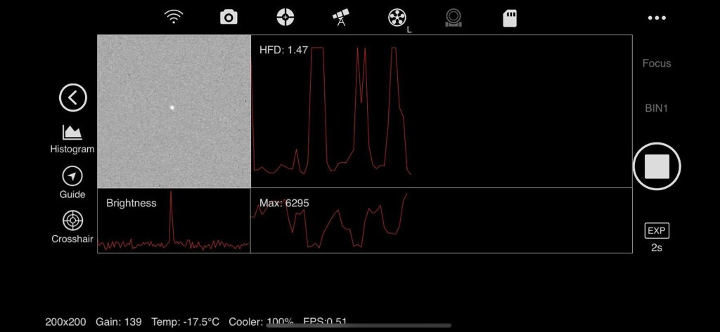The height and width of the screenshot is (332, 720).
Task: Go back using the circled arrow
Action: point(72,98)
